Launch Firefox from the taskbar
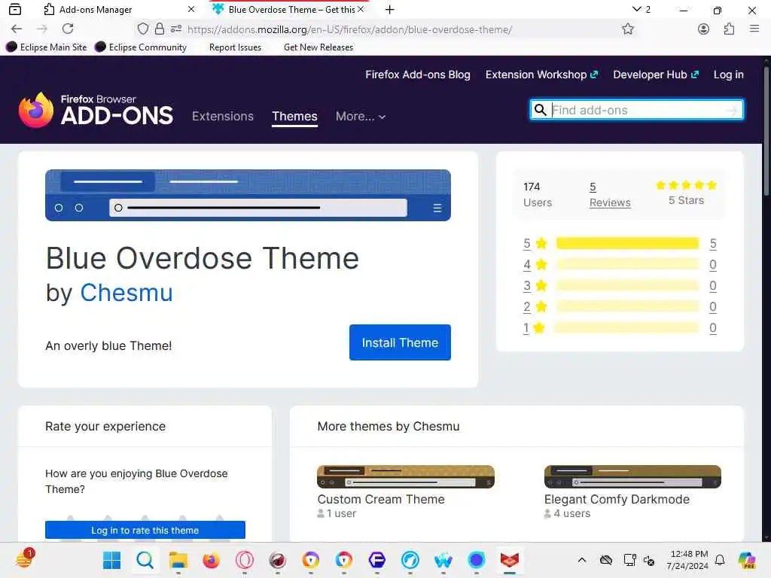 211,560
